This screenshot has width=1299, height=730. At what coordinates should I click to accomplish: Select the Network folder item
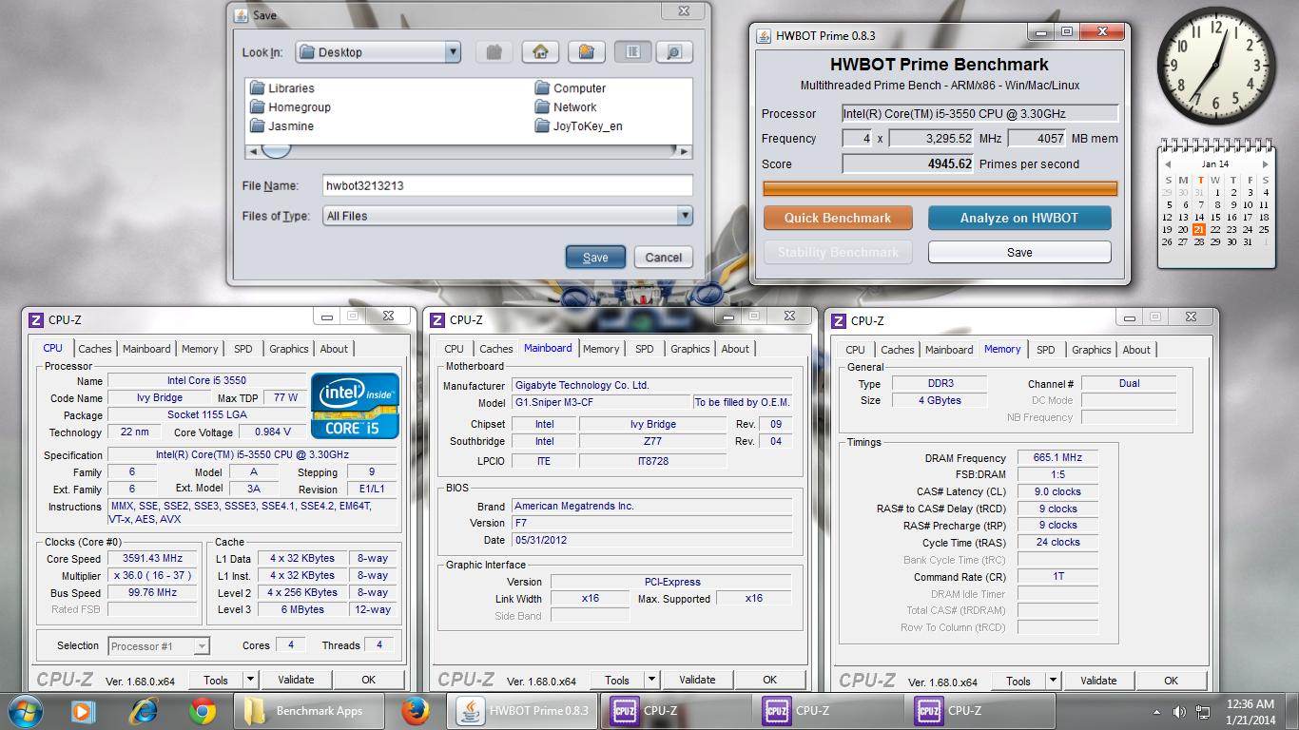click(566, 107)
